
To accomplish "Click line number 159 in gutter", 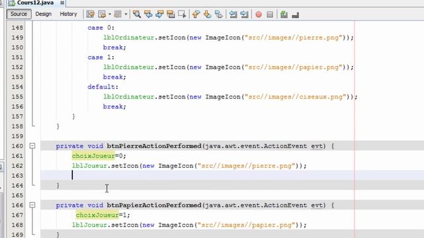I will [x=17, y=136].
